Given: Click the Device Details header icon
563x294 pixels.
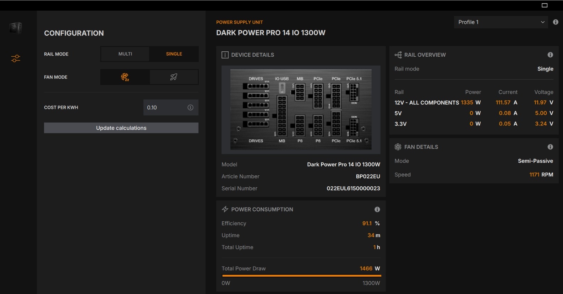Looking at the screenshot, I should pyautogui.click(x=225, y=55).
